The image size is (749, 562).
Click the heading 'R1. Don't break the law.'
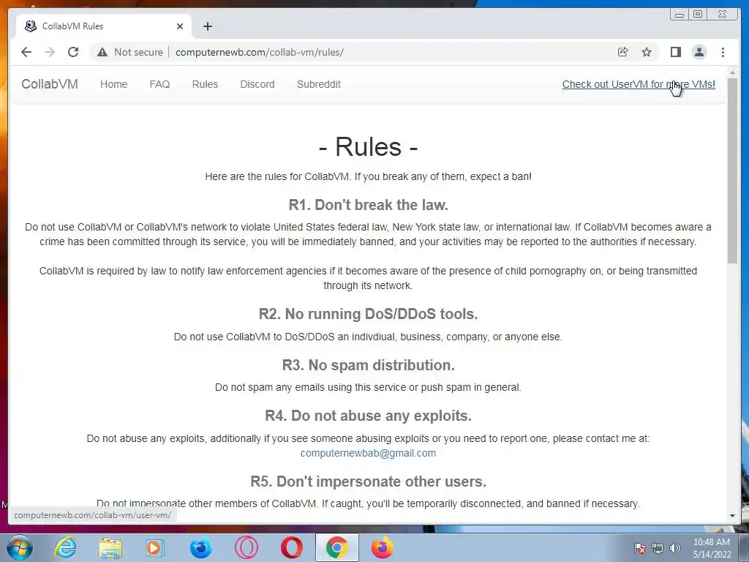click(368, 205)
